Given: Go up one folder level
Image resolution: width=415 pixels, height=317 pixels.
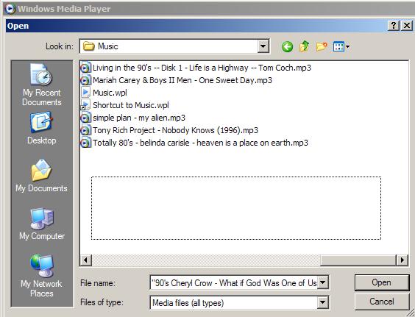Looking at the screenshot, I should (x=305, y=46).
